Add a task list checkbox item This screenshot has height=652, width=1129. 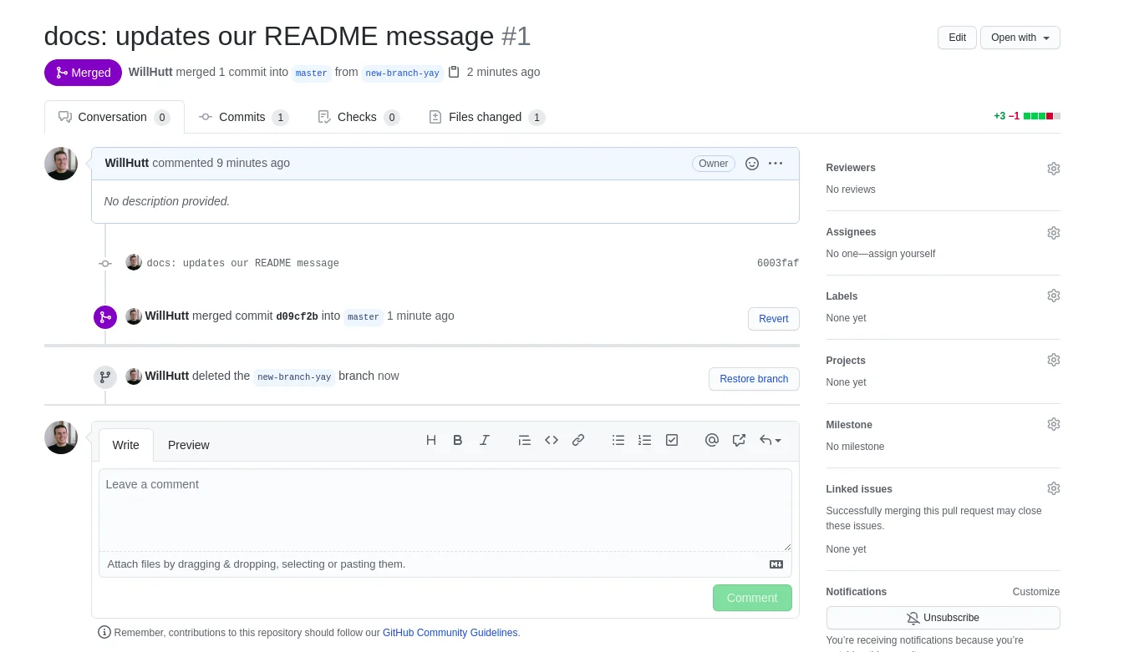672,440
